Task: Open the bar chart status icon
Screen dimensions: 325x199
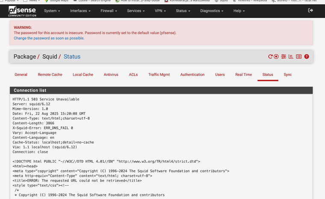Action: (x=291, y=56)
